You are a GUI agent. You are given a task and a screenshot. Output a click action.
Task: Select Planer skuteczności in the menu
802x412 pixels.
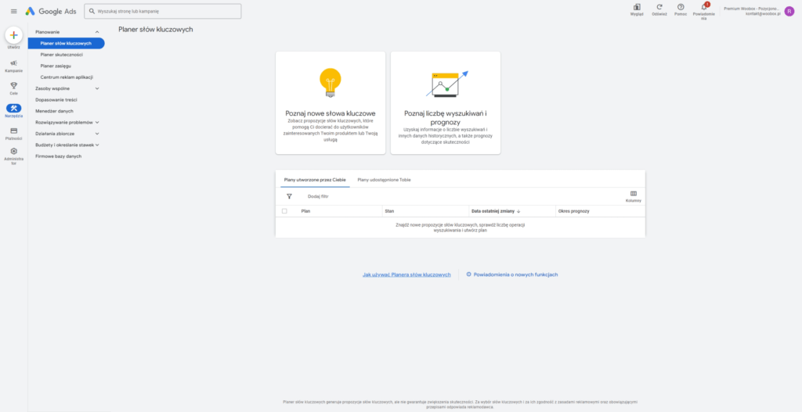[x=61, y=55]
